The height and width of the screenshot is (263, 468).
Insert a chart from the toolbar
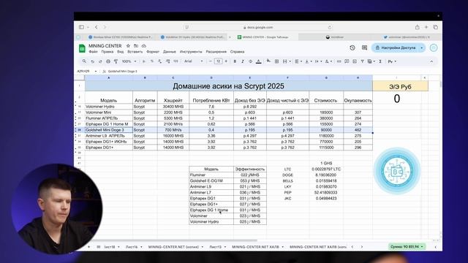pyautogui.click(x=354, y=61)
